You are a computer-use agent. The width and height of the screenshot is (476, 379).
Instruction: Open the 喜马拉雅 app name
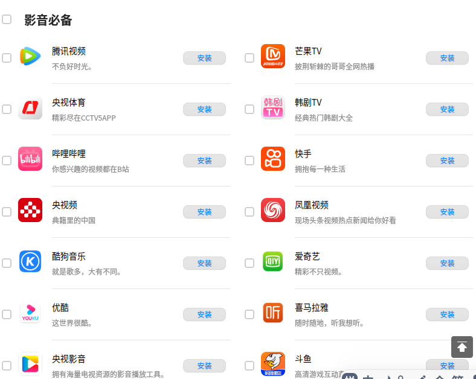tap(312, 307)
